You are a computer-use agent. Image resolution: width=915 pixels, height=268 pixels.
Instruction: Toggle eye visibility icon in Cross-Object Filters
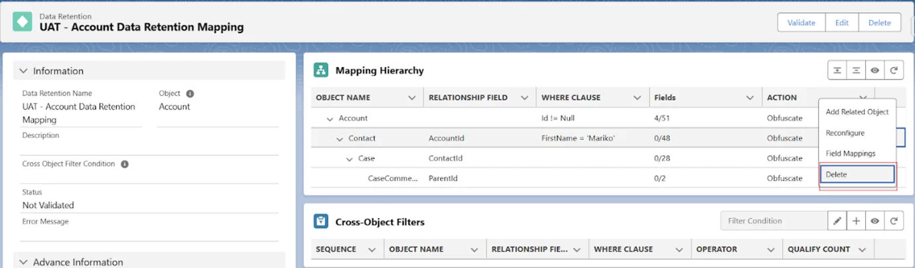[875, 221]
